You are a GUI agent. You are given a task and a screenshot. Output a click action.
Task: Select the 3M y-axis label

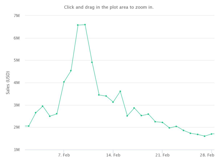17,105
